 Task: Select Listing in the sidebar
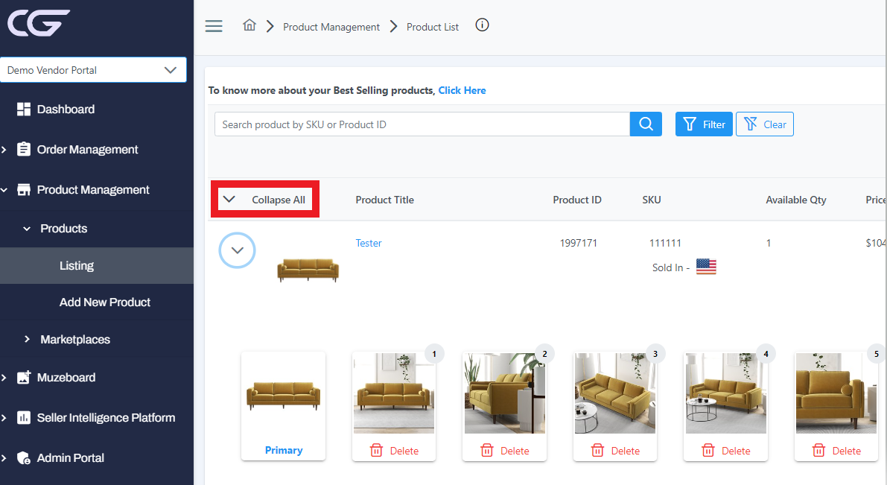(77, 265)
